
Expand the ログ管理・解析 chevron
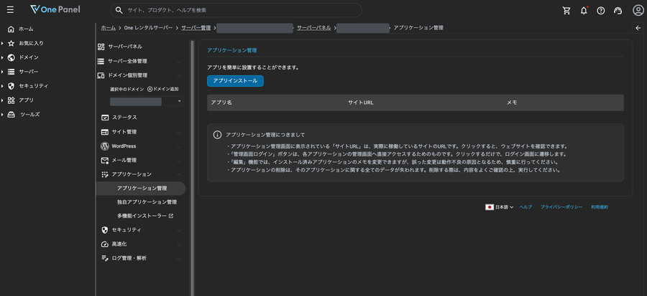click(179, 259)
